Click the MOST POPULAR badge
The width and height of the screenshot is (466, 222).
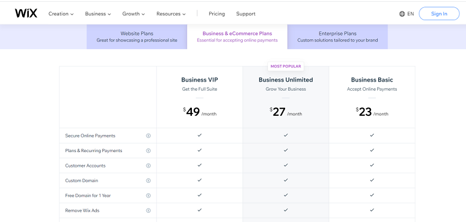tap(286, 66)
